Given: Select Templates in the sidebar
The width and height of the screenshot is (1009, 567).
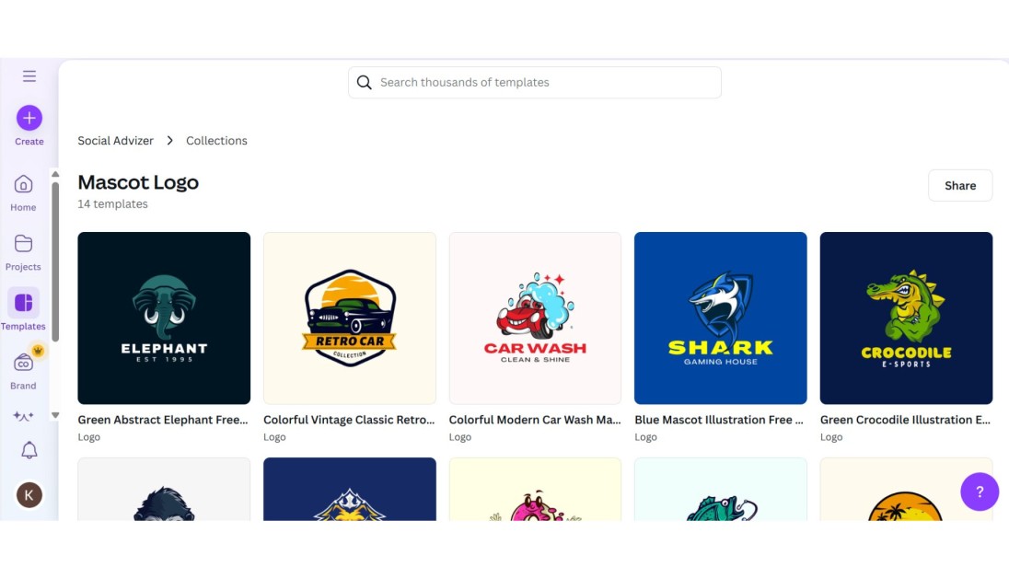Looking at the screenshot, I should [x=23, y=310].
